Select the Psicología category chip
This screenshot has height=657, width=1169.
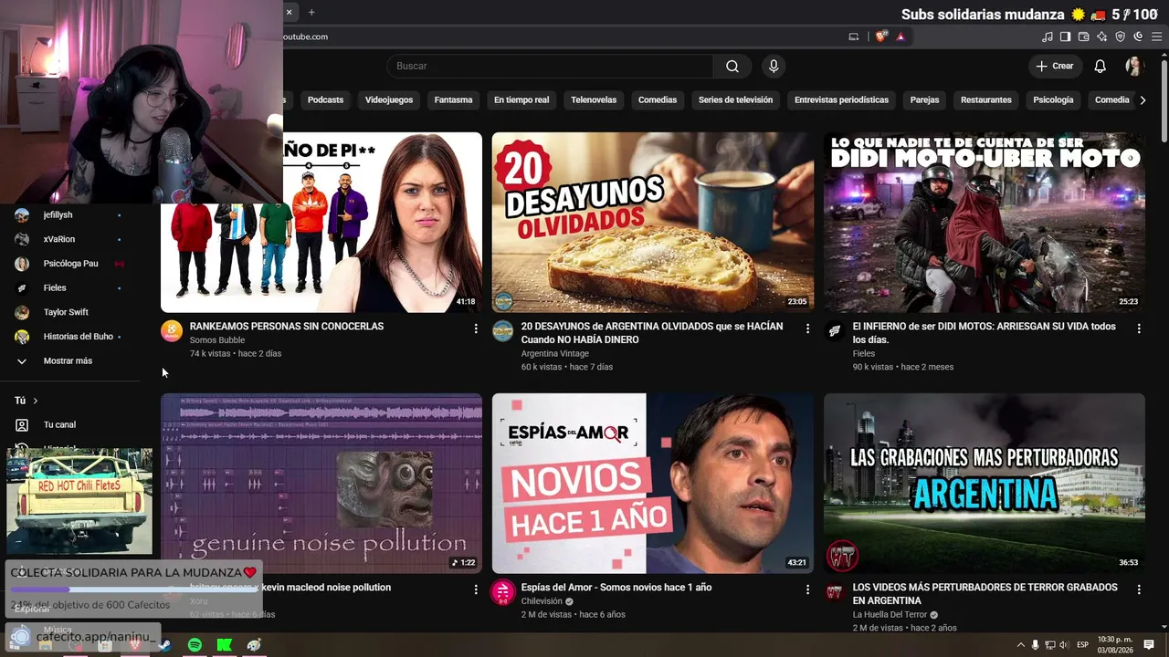pyautogui.click(x=1053, y=99)
